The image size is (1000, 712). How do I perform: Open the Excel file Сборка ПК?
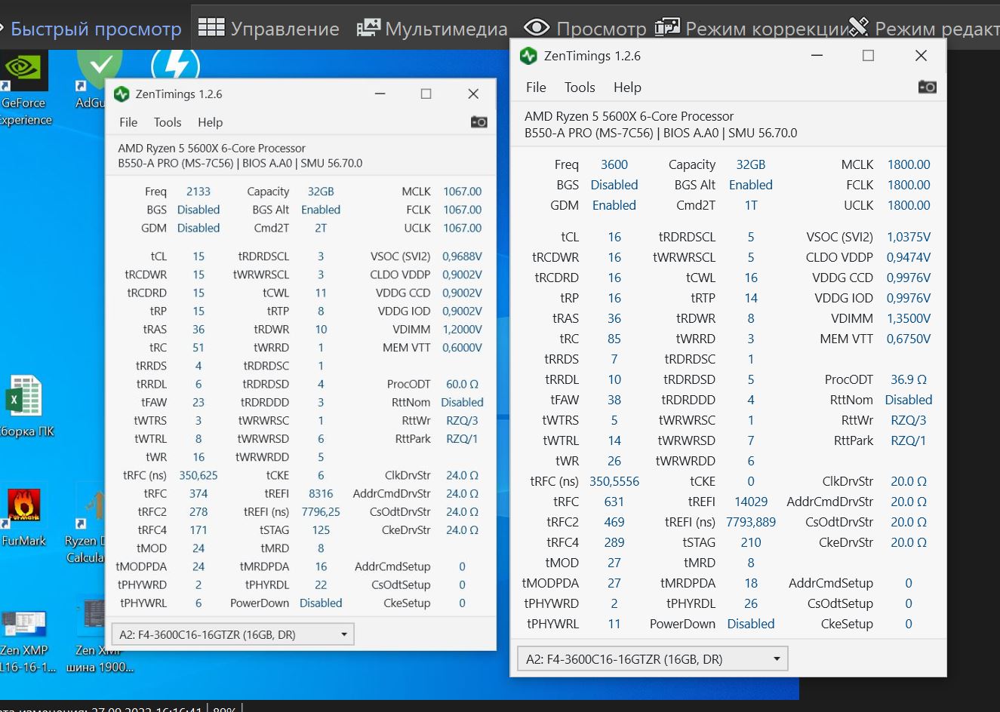coord(26,407)
